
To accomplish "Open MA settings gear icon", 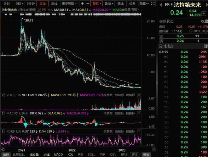I will (44, 10).
